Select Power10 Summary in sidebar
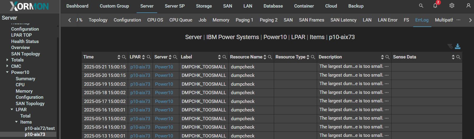Viewport: 474px width, 139px height. click(x=25, y=79)
